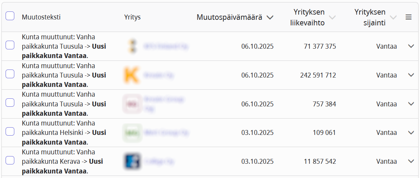Viewport: 420px width, 178px height.
Task: Expand the row with revenue 757 384
Action: (x=411, y=104)
